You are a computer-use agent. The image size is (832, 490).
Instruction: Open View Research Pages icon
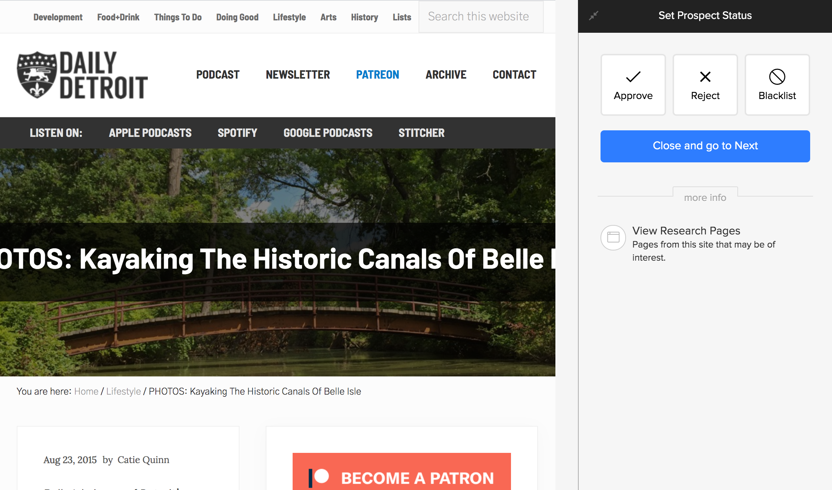coord(613,237)
